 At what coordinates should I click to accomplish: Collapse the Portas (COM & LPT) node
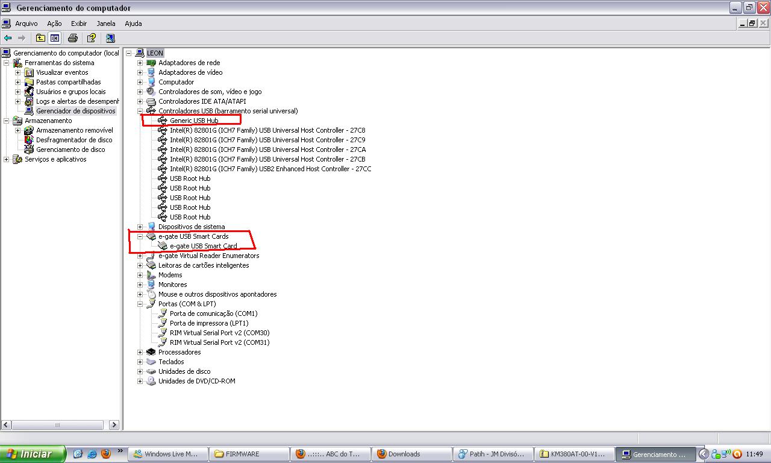click(x=140, y=304)
